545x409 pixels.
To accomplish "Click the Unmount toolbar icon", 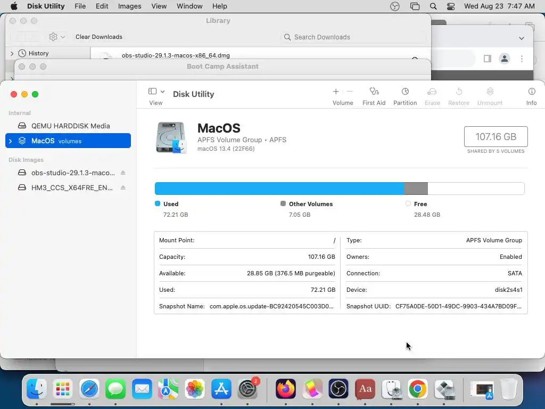I will 490,92.
